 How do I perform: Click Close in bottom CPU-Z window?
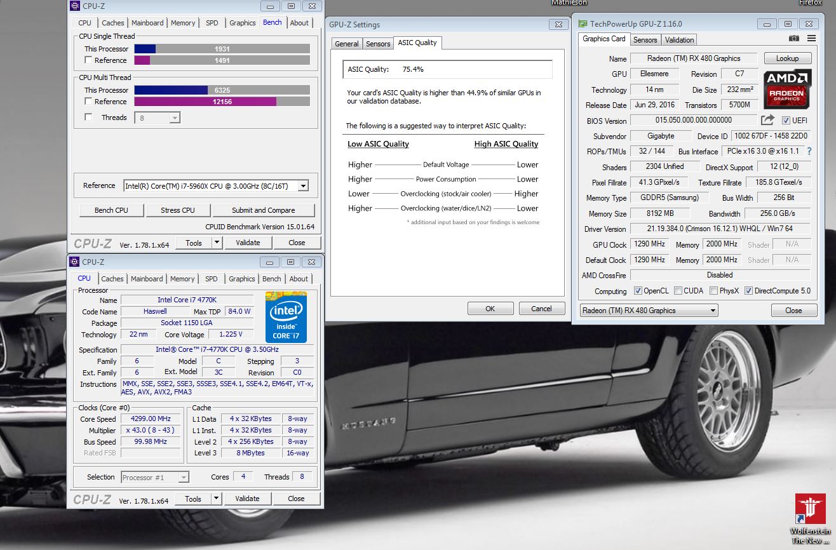click(x=296, y=499)
